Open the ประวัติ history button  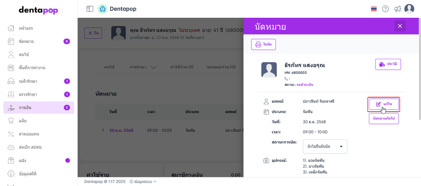[x=388, y=64]
